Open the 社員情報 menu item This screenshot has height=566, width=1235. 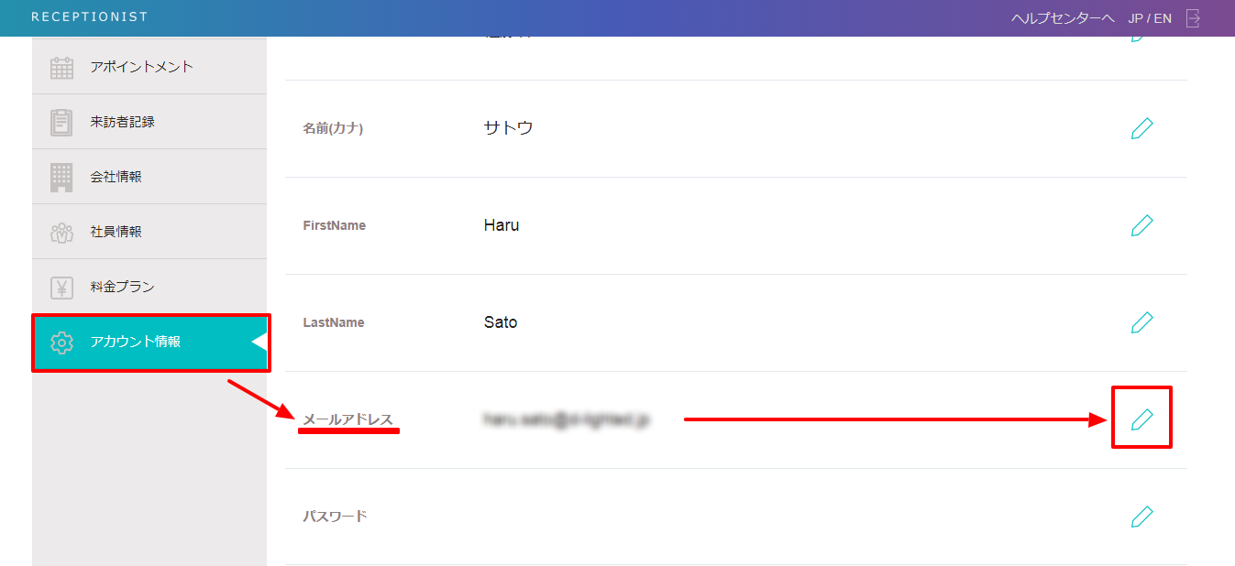[116, 232]
